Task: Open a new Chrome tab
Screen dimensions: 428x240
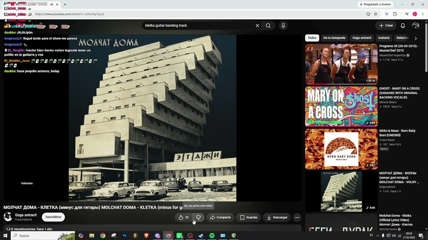Action: coord(65,5)
